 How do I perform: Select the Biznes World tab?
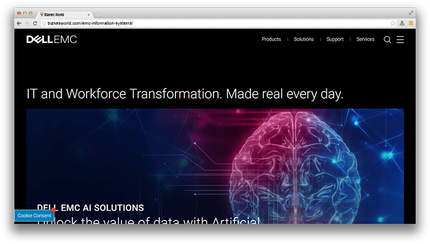tap(65, 14)
